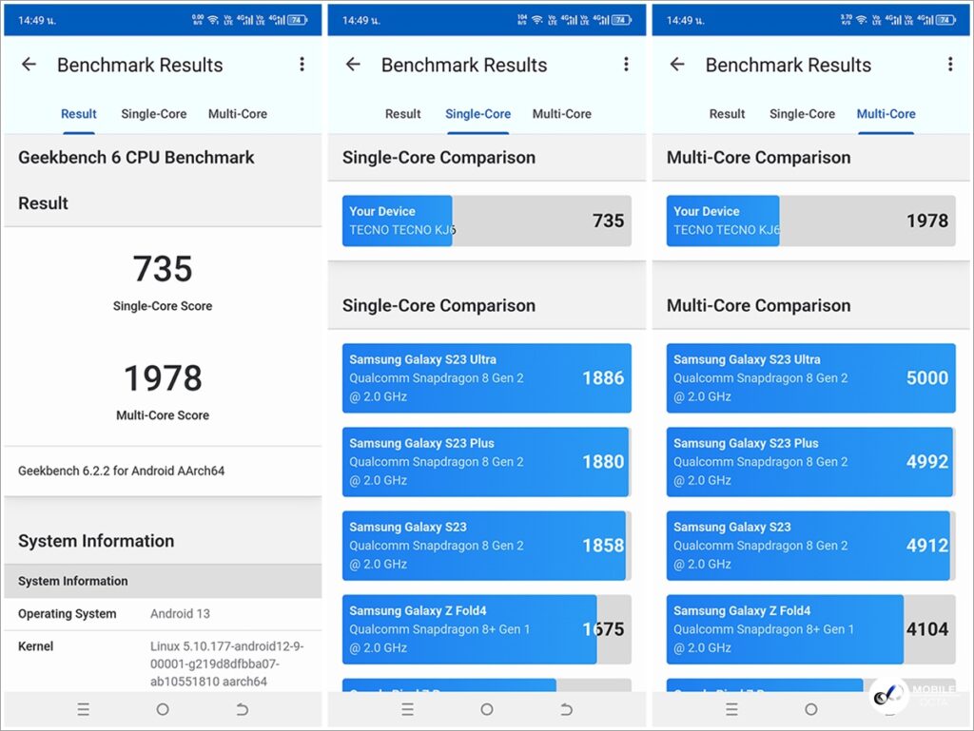Image resolution: width=974 pixels, height=731 pixels.
Task: Tap recent apps button on the right screen
Action: point(731,709)
